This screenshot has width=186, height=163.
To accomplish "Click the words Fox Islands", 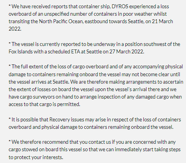I will pyautogui.click(x=21, y=51).
